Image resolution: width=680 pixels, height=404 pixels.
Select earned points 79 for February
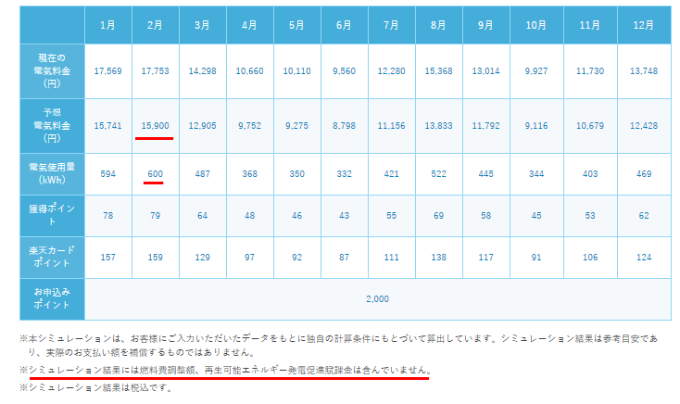tap(156, 216)
